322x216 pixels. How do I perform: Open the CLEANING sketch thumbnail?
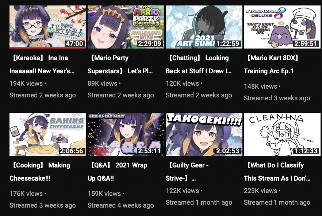point(282,134)
